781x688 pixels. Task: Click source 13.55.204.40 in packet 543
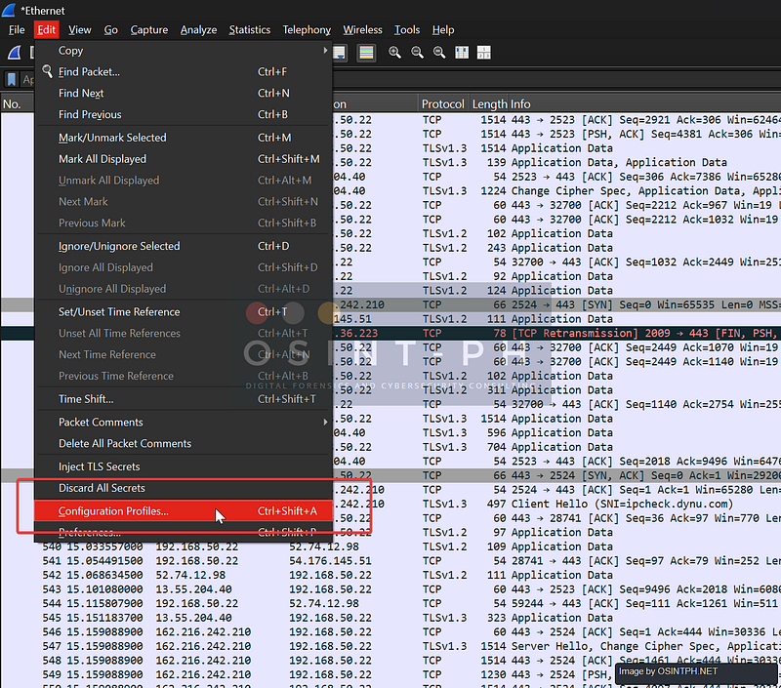[x=193, y=588]
